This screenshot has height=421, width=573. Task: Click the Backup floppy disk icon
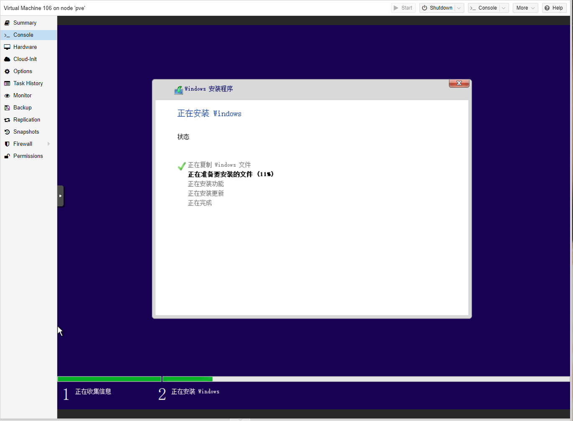click(7, 108)
